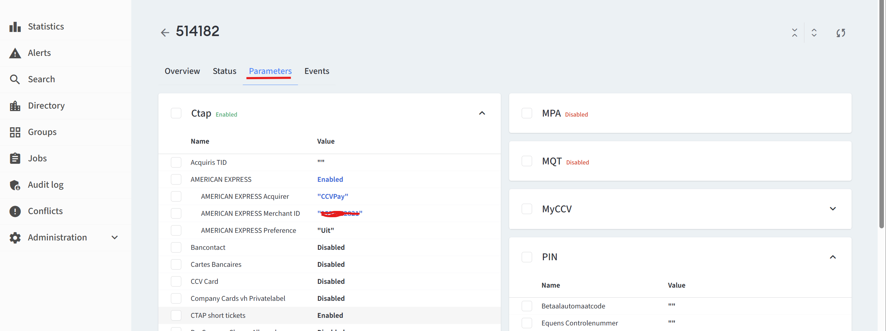Screen dimensions: 886x331
Task: Switch to the Events tab
Action: tap(317, 71)
